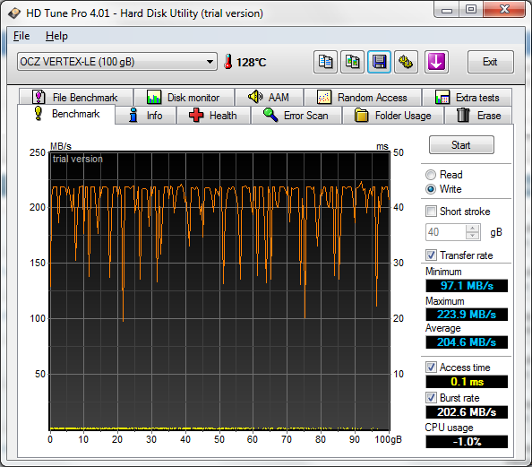Enable the Short stroke checkbox
The height and width of the screenshot is (467, 532).
(x=431, y=212)
